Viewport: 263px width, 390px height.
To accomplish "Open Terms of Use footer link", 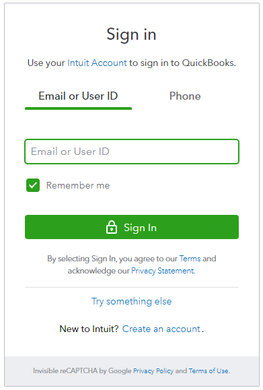I will (x=209, y=371).
